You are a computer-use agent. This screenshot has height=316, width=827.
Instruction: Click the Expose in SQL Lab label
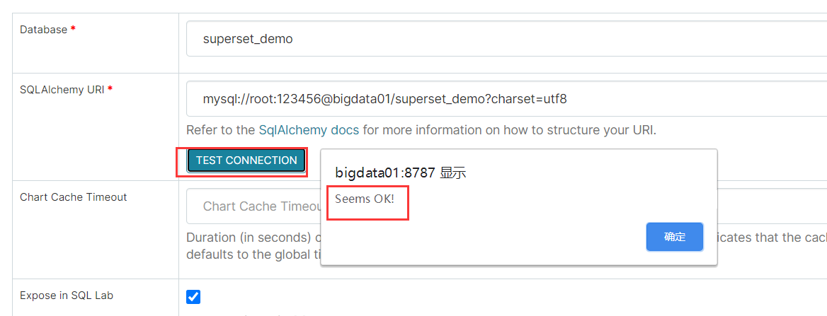pos(67,296)
